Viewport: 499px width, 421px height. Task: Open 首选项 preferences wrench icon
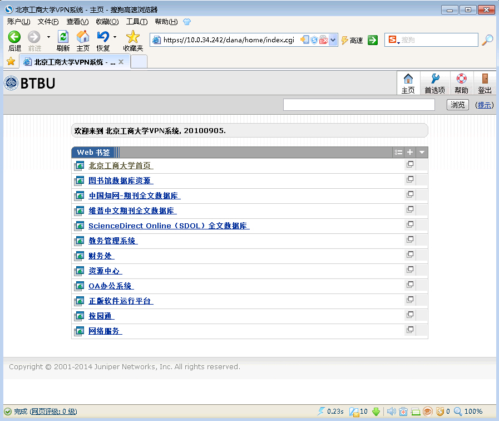click(434, 84)
